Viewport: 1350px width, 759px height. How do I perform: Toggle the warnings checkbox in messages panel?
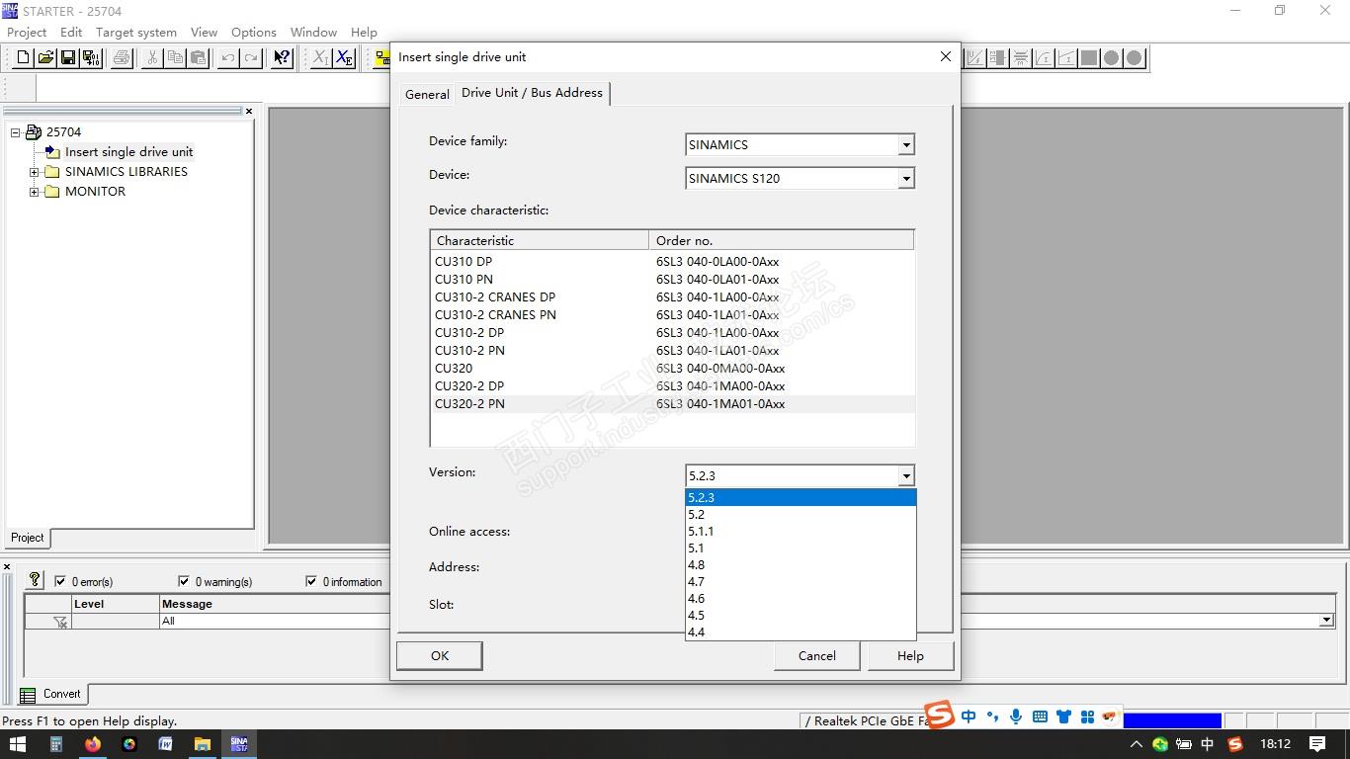[183, 581]
